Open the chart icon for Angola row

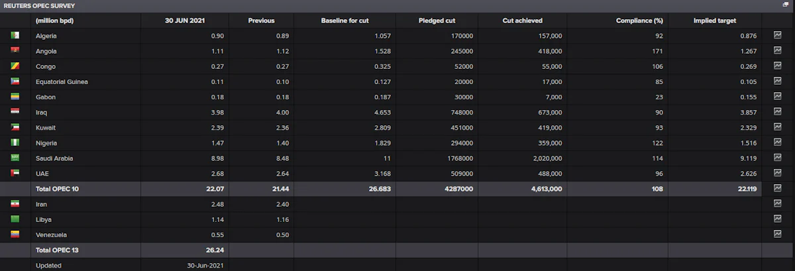777,51
